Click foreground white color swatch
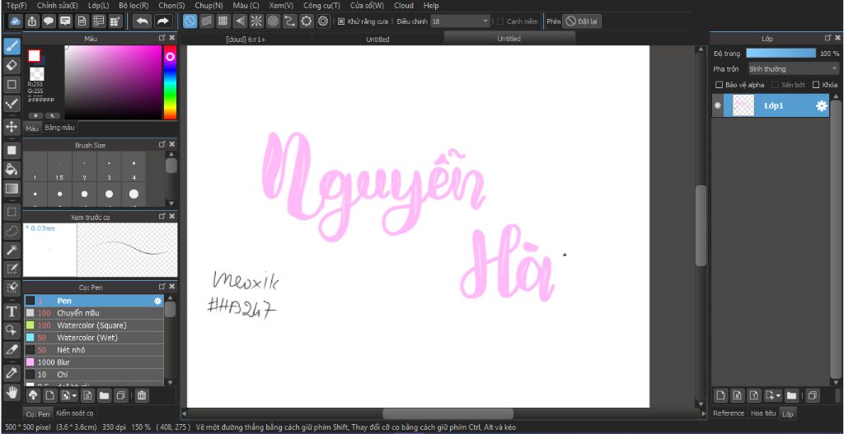Screen dimensions: 844x434 pyautogui.click(x=35, y=55)
